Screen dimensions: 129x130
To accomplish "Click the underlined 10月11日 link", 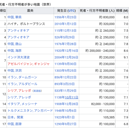I will click(x=71, y=97).
